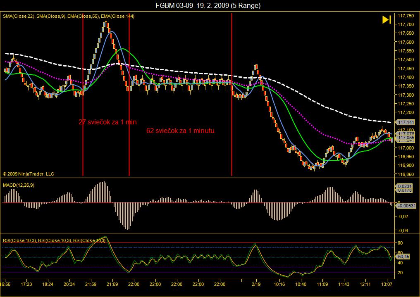
Task: Click the 117,055 price marker tag
Action: [406, 138]
